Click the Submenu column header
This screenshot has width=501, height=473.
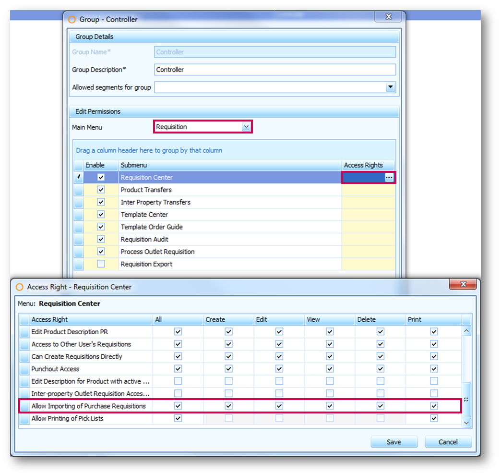point(229,165)
